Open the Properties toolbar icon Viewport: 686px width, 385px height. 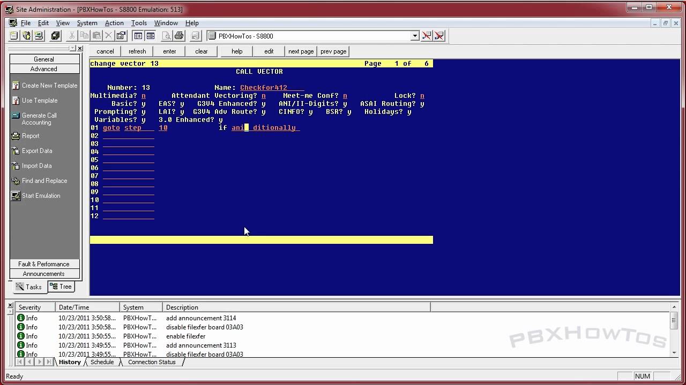pos(121,36)
